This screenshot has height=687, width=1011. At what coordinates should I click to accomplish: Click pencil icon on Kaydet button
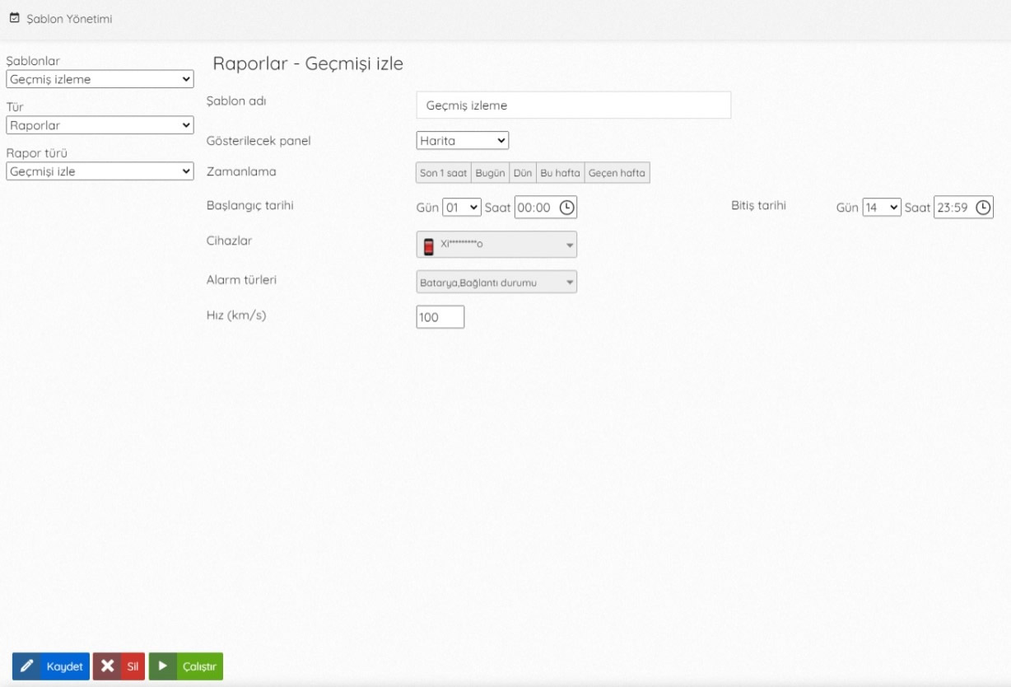(x=26, y=666)
